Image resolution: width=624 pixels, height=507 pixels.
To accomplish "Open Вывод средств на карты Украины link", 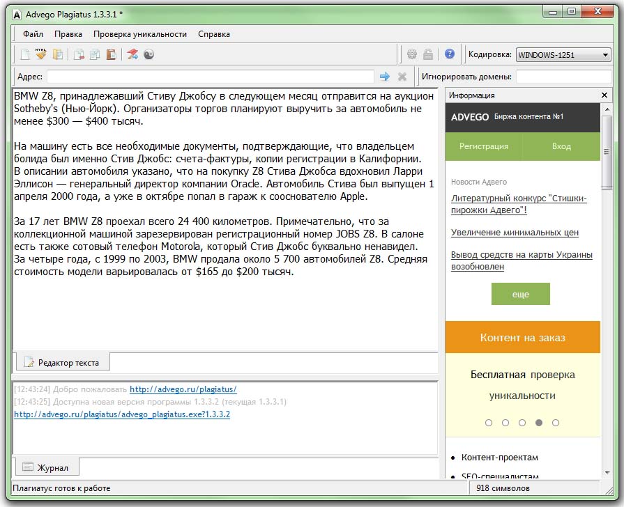I will point(522,260).
